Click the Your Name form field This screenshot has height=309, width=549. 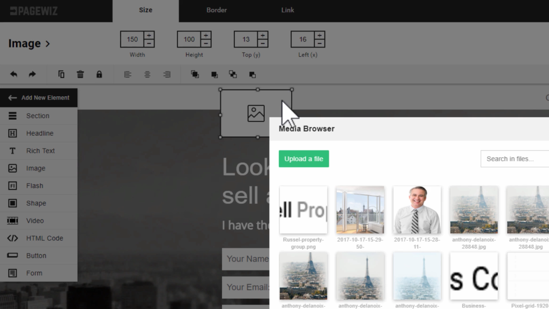pyautogui.click(x=246, y=259)
